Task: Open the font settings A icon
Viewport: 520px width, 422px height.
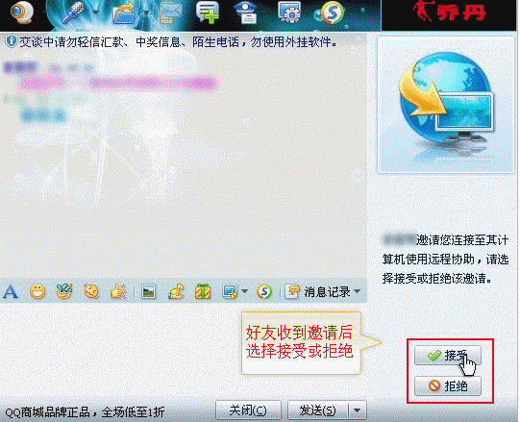Action: tap(11, 291)
